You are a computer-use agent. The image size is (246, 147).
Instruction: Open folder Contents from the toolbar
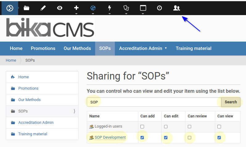pyautogui.click(x=26, y=8)
